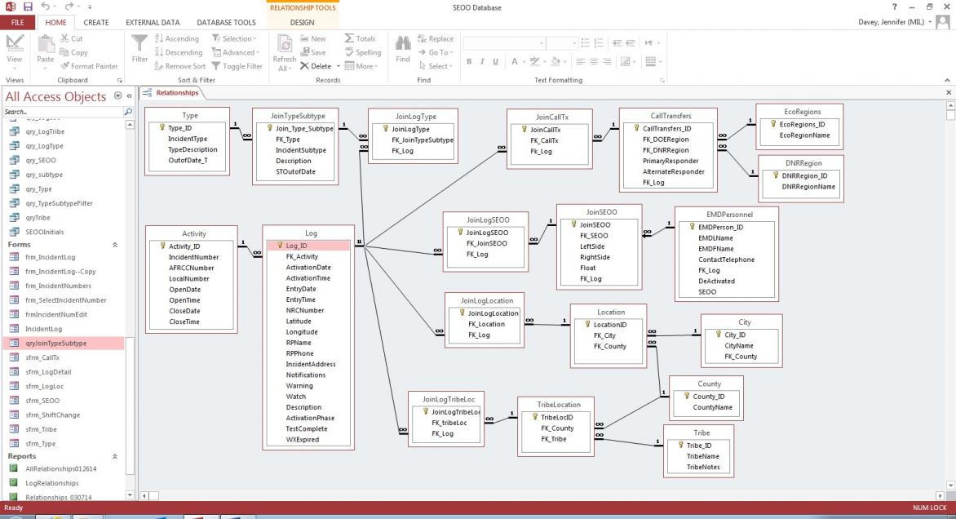The width and height of the screenshot is (956, 519).
Task: Click center alignment in Text Formatting
Action: pyautogui.click(x=594, y=61)
